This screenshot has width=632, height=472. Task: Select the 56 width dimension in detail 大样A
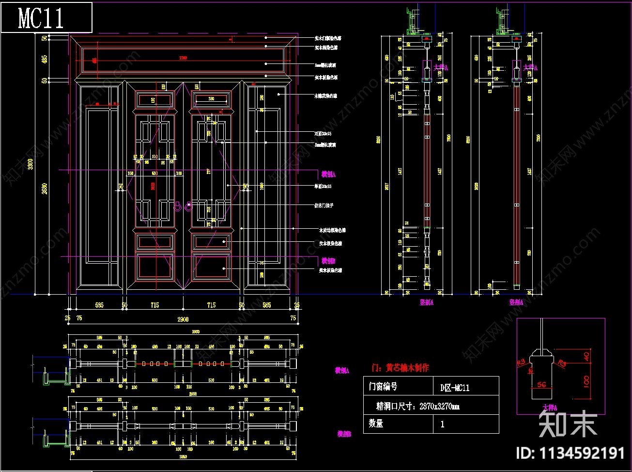point(541,384)
